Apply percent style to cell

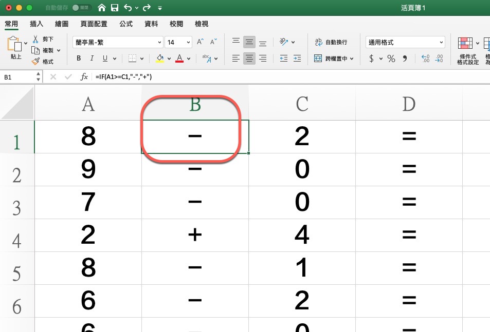(391, 58)
